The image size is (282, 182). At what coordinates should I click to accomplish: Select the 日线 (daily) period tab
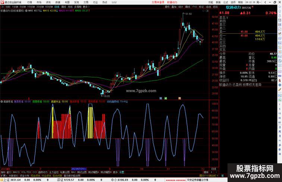pos(57,7)
